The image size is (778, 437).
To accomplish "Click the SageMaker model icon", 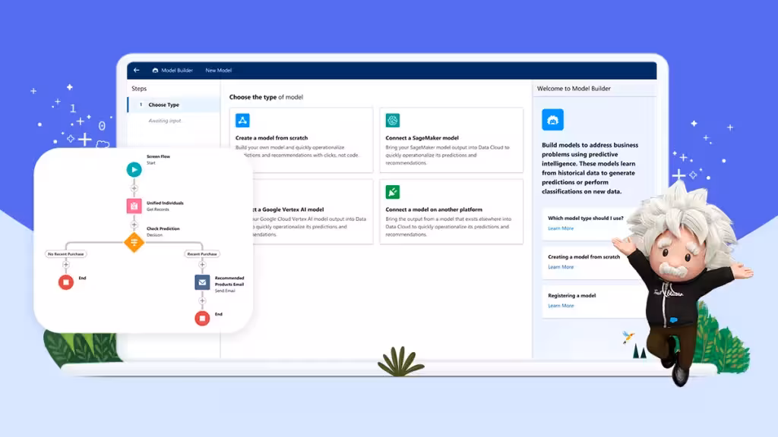I will (x=392, y=120).
